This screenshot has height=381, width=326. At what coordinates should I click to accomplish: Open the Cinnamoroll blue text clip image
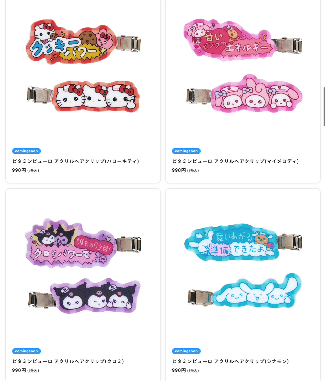coord(243,242)
